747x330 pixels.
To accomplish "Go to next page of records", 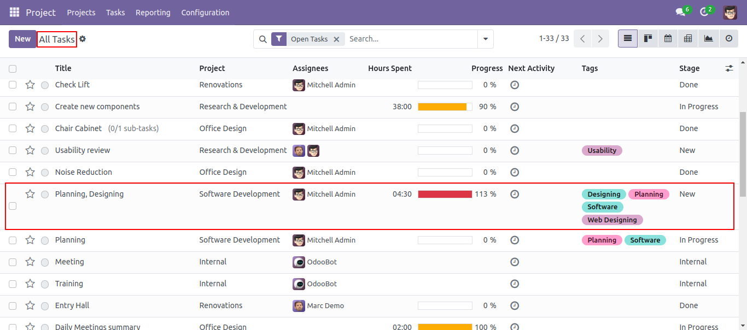I will click(x=600, y=39).
